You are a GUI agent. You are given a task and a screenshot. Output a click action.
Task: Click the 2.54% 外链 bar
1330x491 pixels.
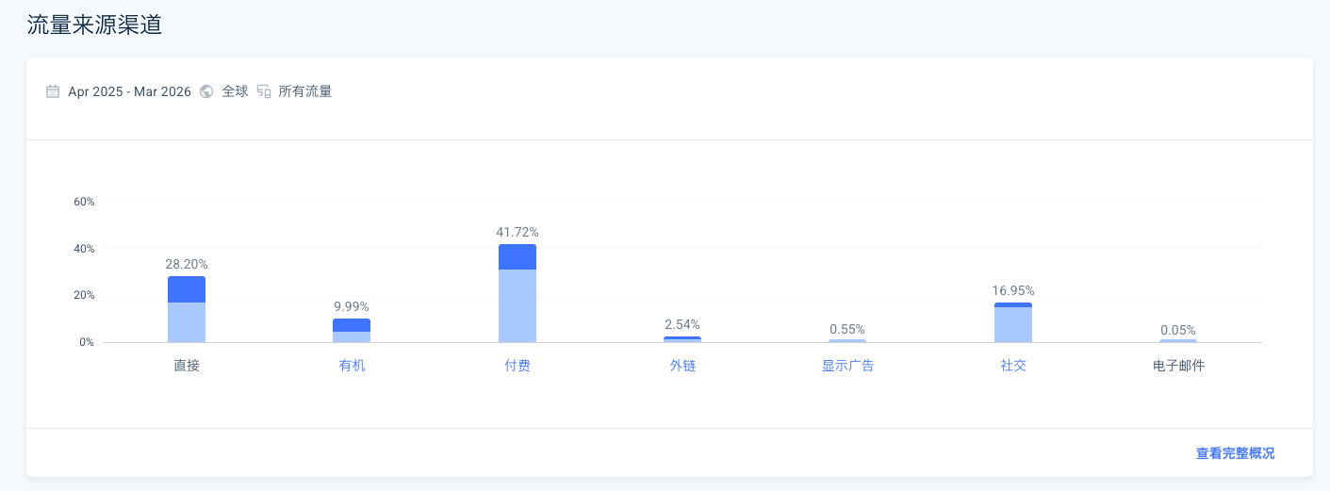point(682,339)
